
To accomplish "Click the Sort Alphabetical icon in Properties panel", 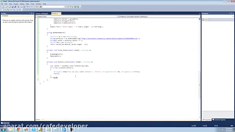I will (x=206, y=20).
